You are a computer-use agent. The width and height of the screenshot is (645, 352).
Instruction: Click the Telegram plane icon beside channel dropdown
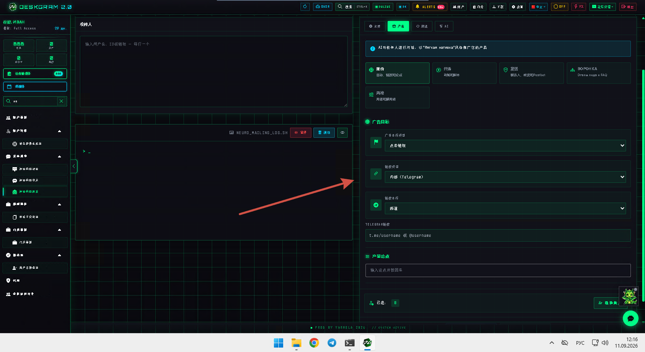376,205
